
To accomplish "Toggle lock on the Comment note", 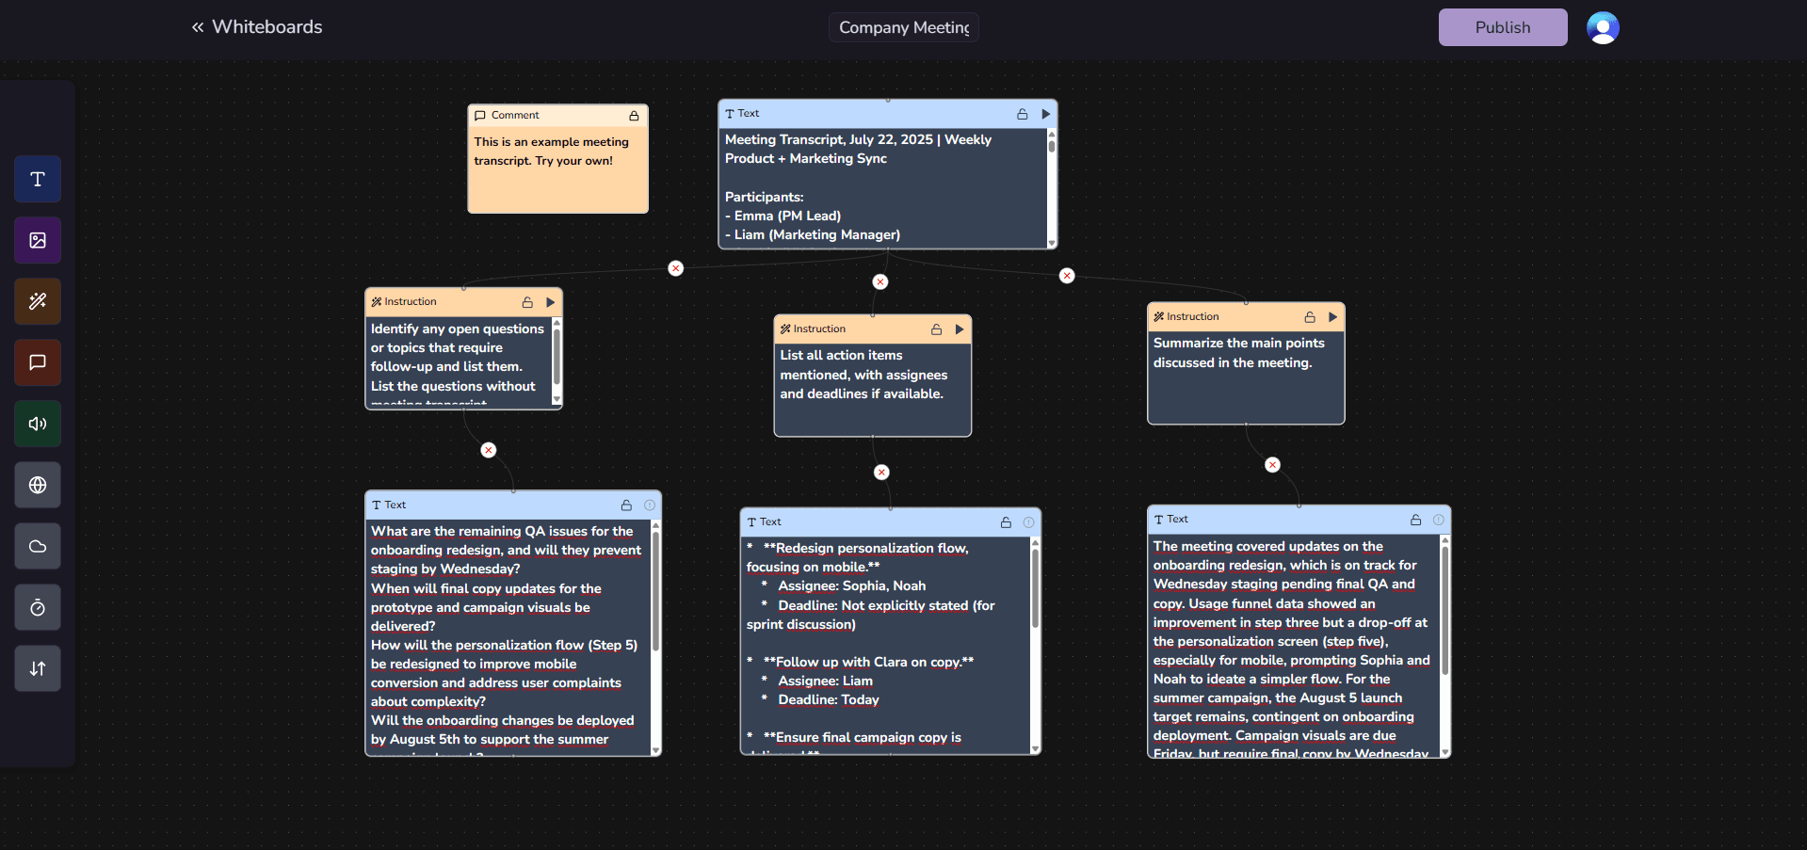I will [x=634, y=116].
